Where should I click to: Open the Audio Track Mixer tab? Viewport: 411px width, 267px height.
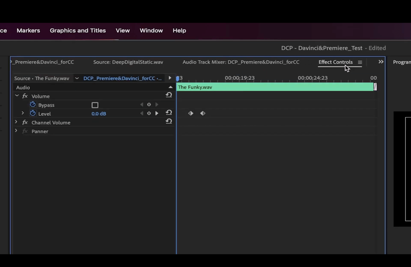click(241, 62)
